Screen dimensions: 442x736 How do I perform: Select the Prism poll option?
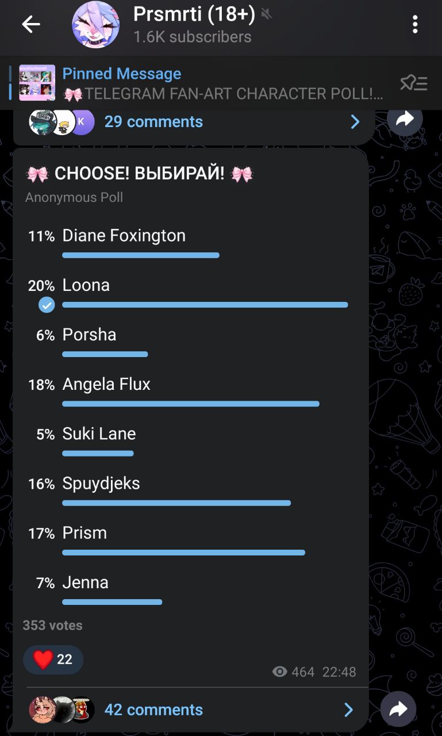coord(84,533)
